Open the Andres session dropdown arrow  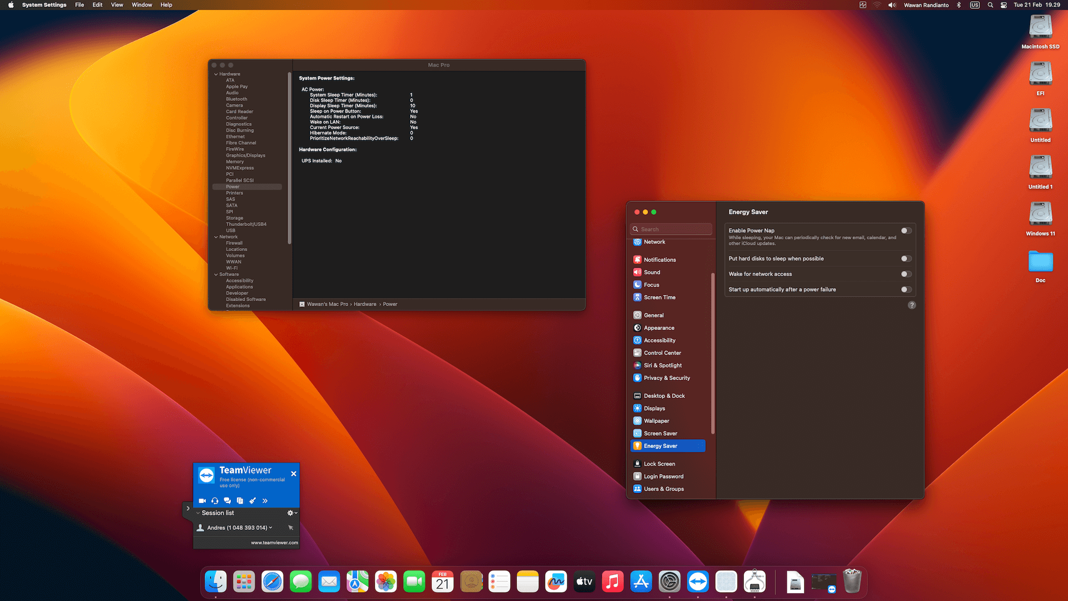[x=271, y=528]
